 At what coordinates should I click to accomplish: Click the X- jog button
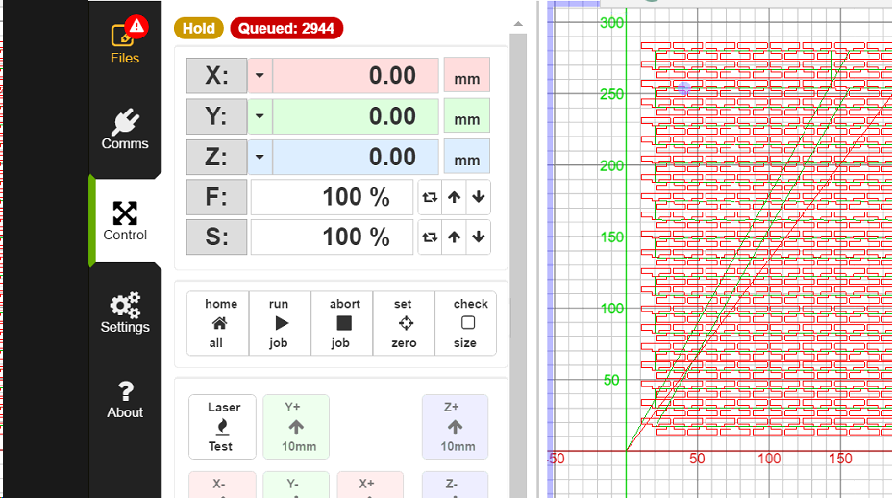click(x=222, y=485)
